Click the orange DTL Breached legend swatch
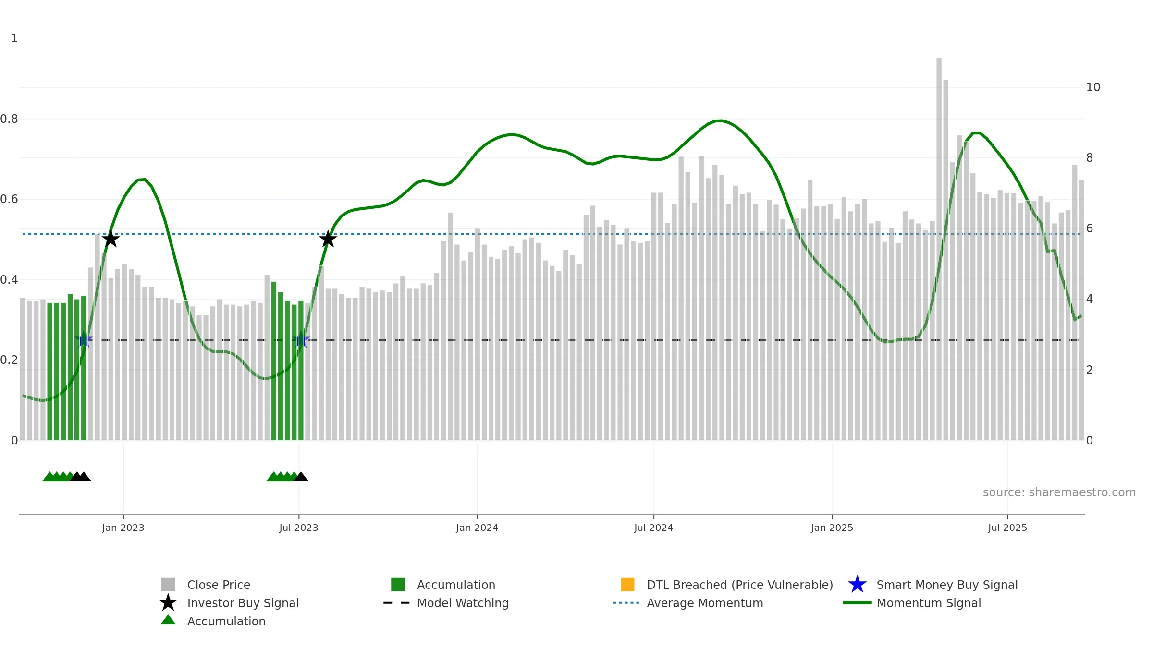 [627, 585]
